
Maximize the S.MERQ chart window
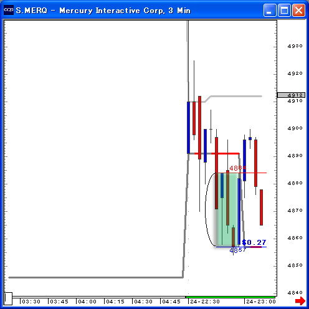coord(284,10)
